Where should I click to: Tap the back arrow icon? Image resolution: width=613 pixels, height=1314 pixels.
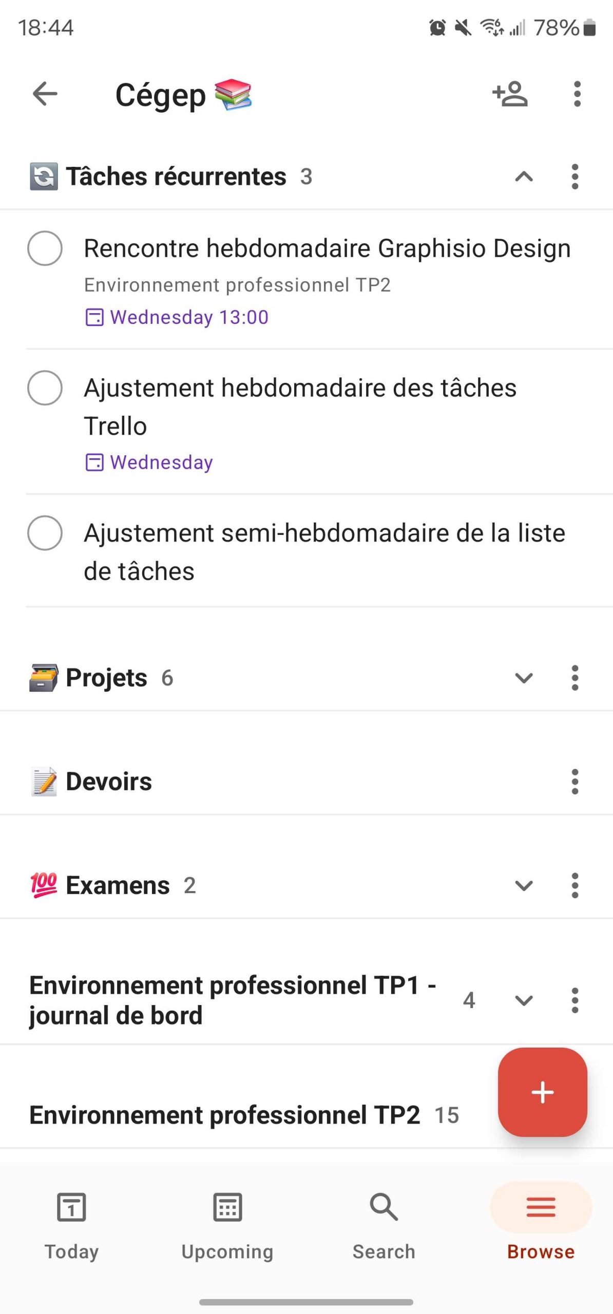[x=45, y=94]
